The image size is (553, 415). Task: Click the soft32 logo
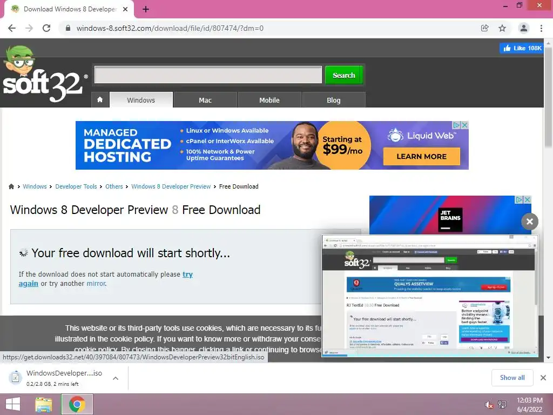(x=44, y=75)
